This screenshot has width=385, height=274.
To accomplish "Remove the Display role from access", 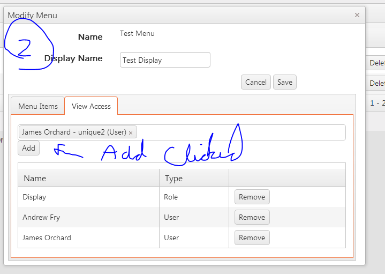I will [252, 197].
